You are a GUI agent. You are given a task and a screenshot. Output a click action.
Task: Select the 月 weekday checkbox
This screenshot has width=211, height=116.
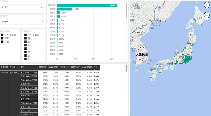click(25, 38)
